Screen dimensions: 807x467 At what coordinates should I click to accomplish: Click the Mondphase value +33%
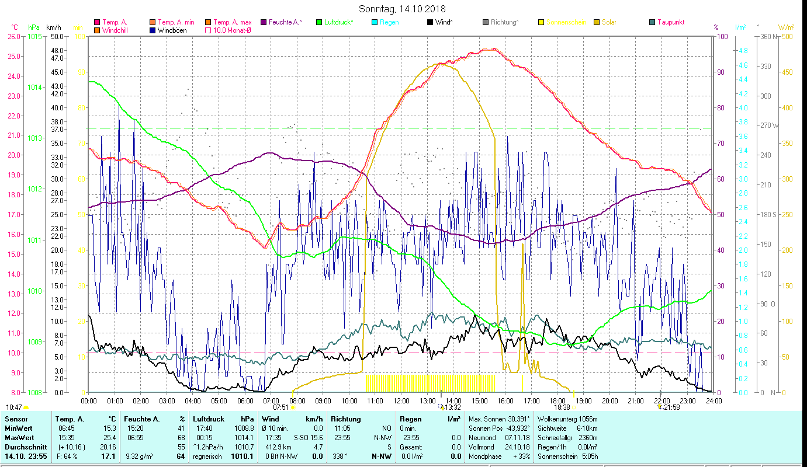(x=520, y=456)
